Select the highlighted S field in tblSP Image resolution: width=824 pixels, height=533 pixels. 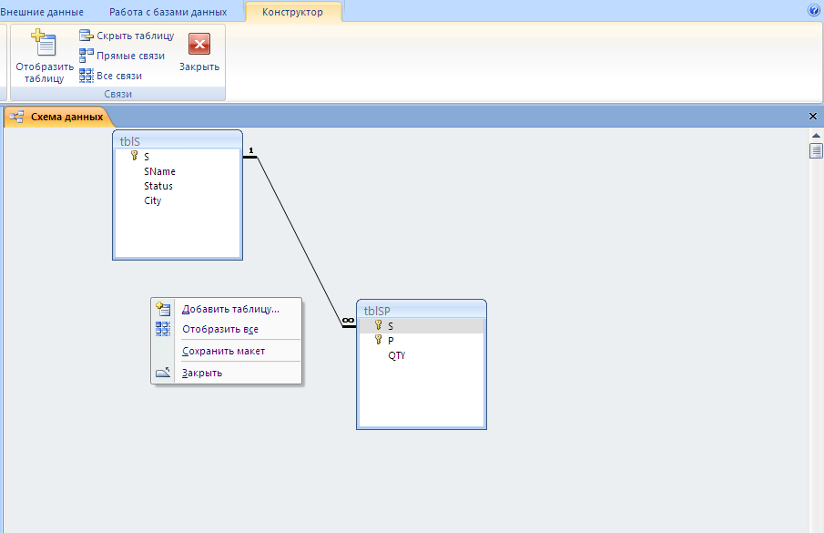422,326
